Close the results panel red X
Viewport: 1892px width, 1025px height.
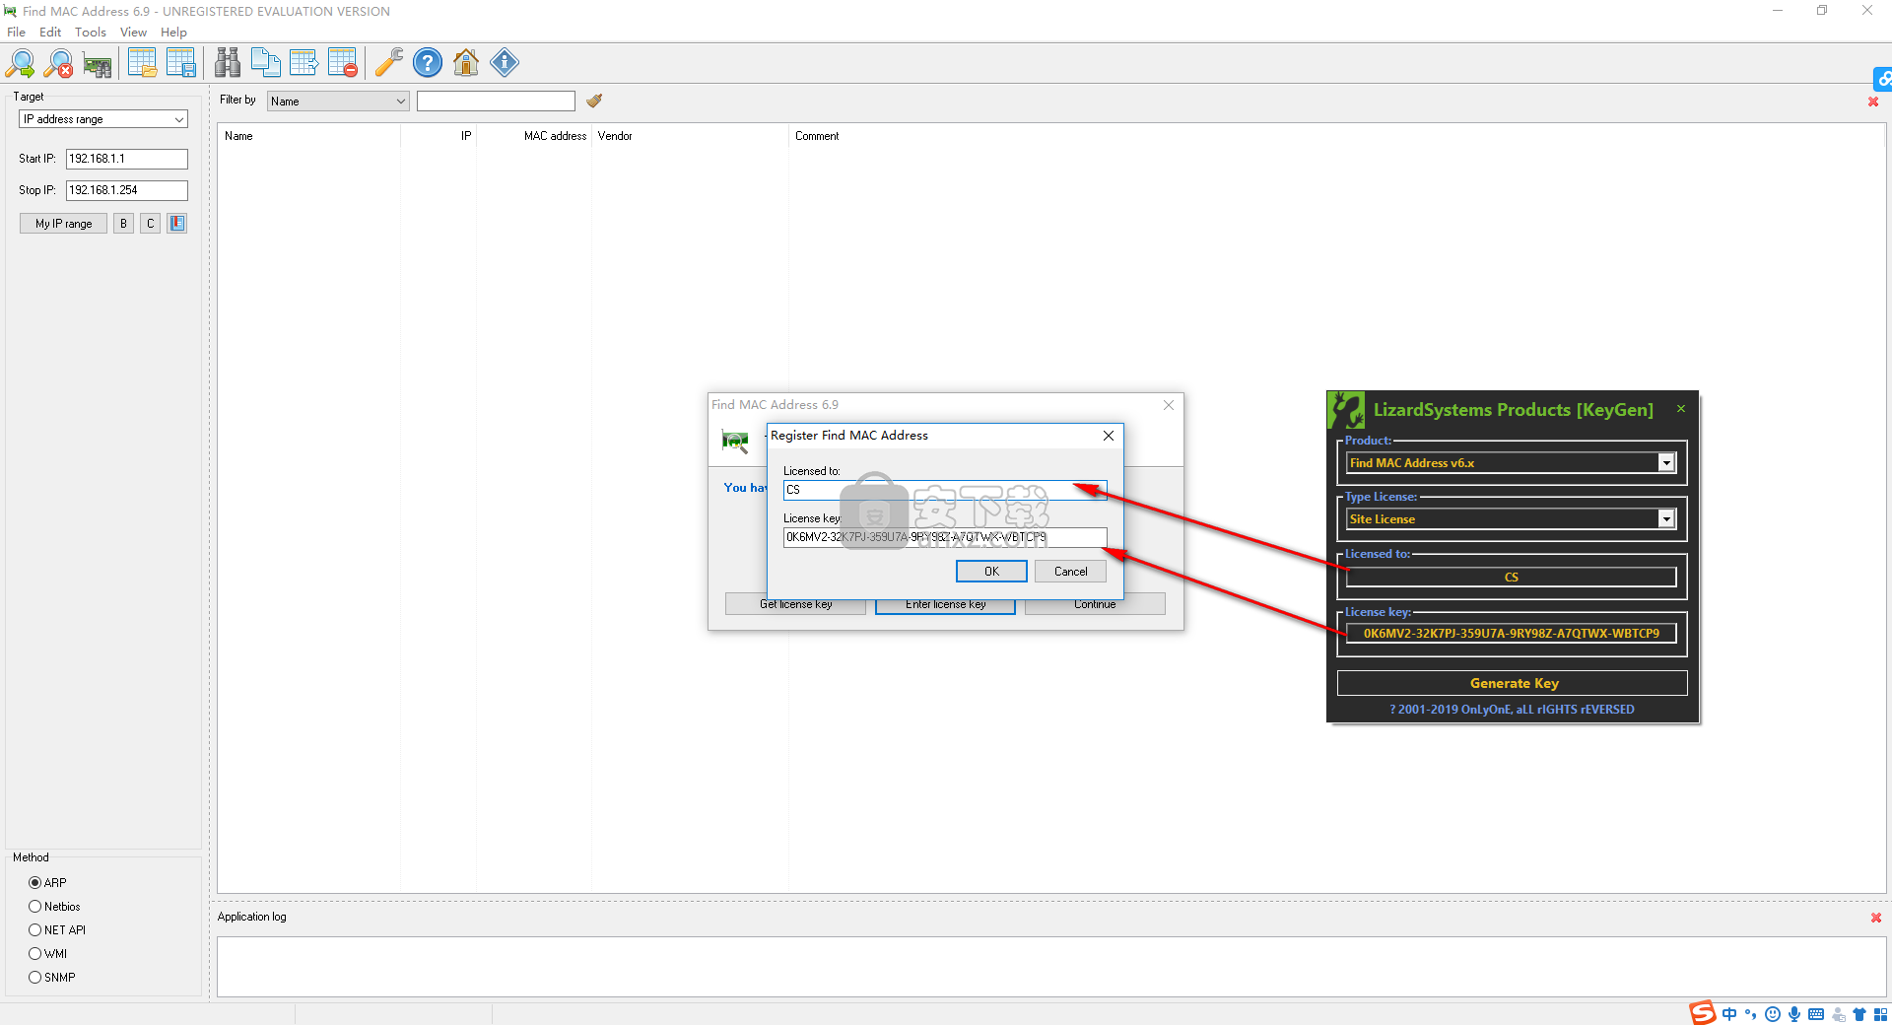coord(1873,102)
